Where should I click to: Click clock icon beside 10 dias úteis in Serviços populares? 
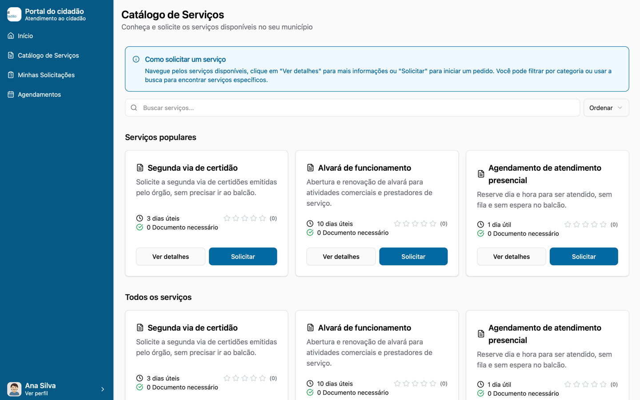pos(310,224)
